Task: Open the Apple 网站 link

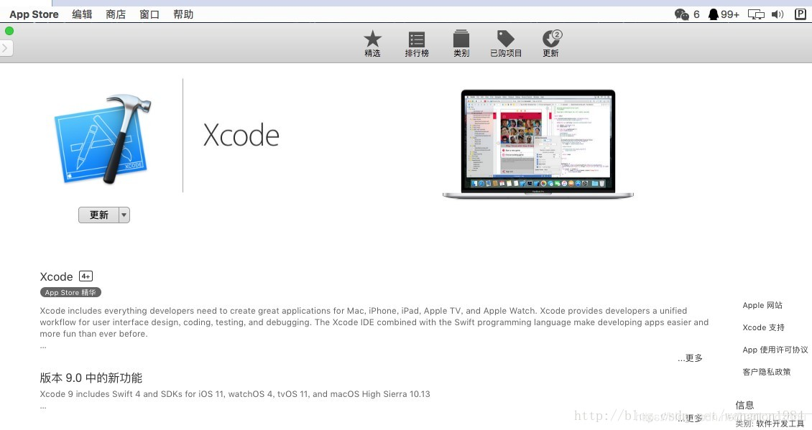Action: click(762, 305)
